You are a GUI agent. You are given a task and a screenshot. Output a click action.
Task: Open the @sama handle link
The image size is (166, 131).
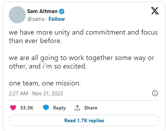pyautogui.click(x=36, y=19)
